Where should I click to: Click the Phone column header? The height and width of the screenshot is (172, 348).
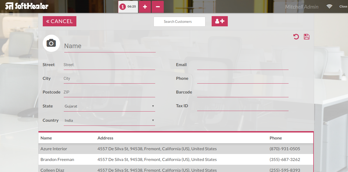pos(276,138)
